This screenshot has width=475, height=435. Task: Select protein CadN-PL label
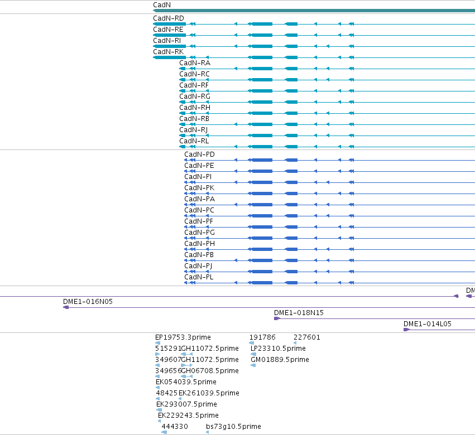[x=199, y=277]
